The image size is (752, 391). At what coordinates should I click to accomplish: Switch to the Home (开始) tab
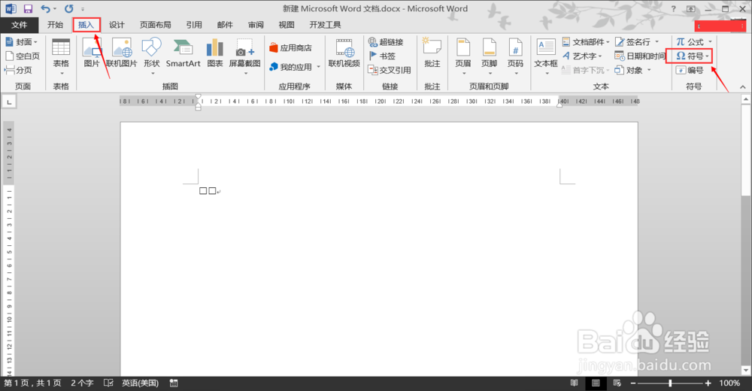(x=55, y=25)
